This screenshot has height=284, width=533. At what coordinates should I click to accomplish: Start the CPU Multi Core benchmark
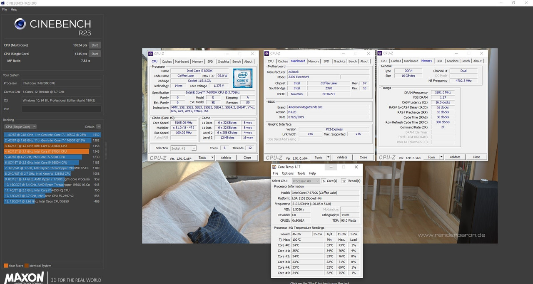(x=95, y=45)
